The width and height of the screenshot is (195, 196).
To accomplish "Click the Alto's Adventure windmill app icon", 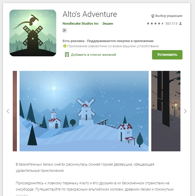I will [33, 33].
